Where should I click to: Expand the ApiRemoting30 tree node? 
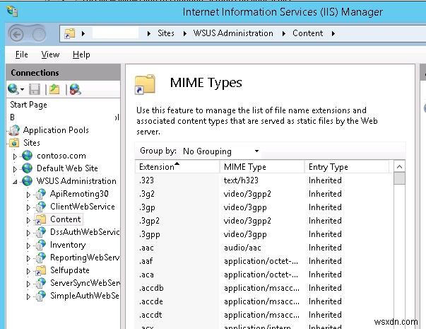(x=28, y=195)
